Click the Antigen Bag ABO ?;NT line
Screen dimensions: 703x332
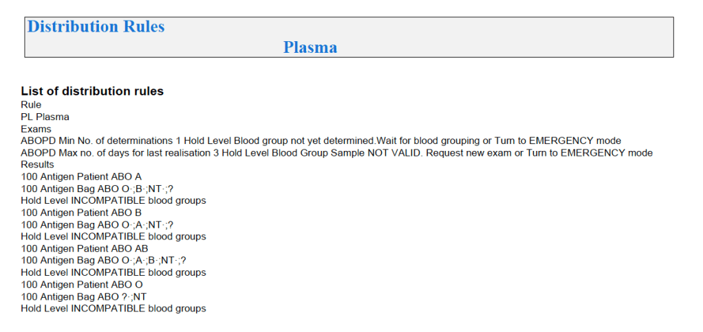pos(84,296)
